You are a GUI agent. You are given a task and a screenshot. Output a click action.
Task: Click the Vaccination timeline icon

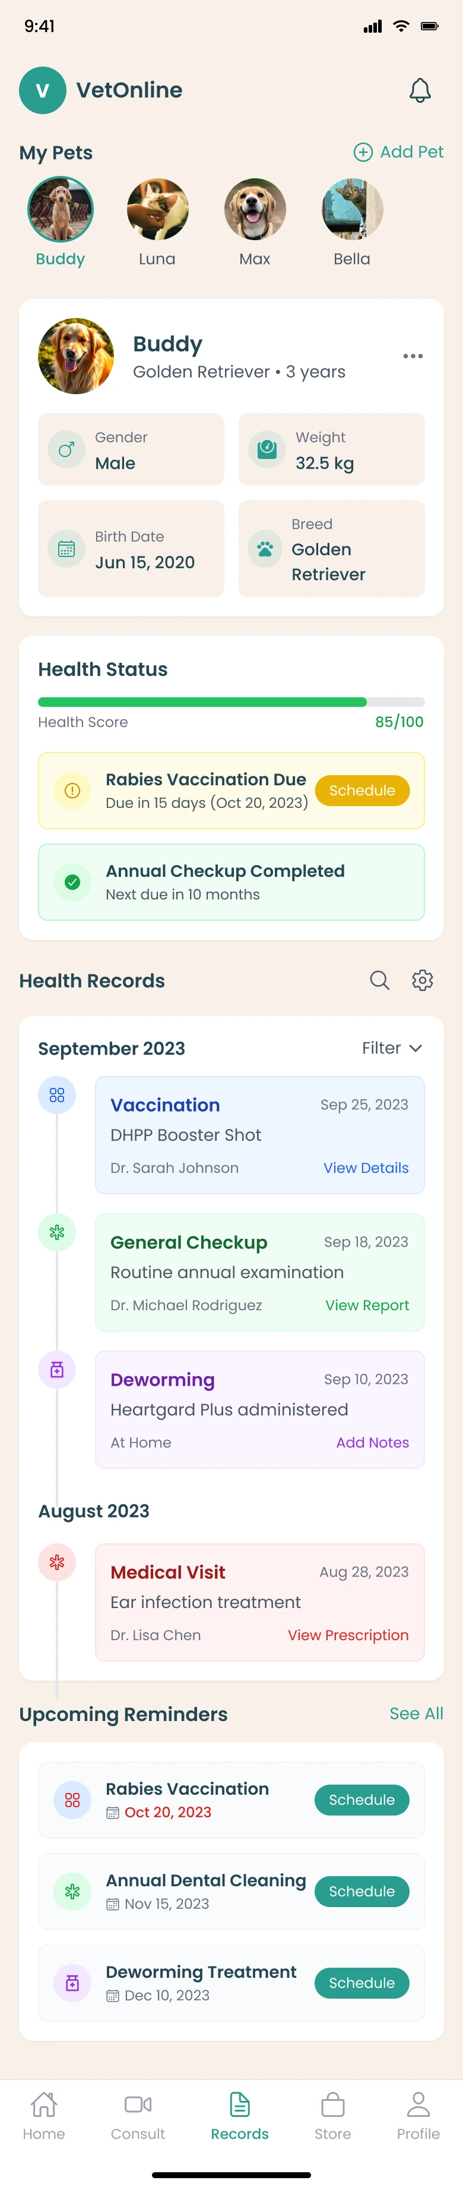[57, 1096]
